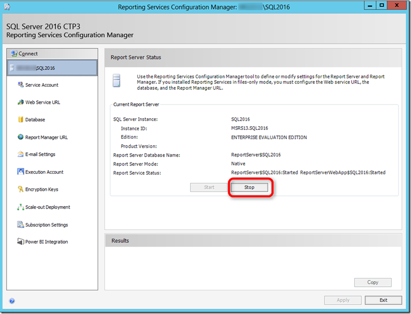Click the Web Service URL icon
Viewport: 411px width, 314px height.
point(21,102)
